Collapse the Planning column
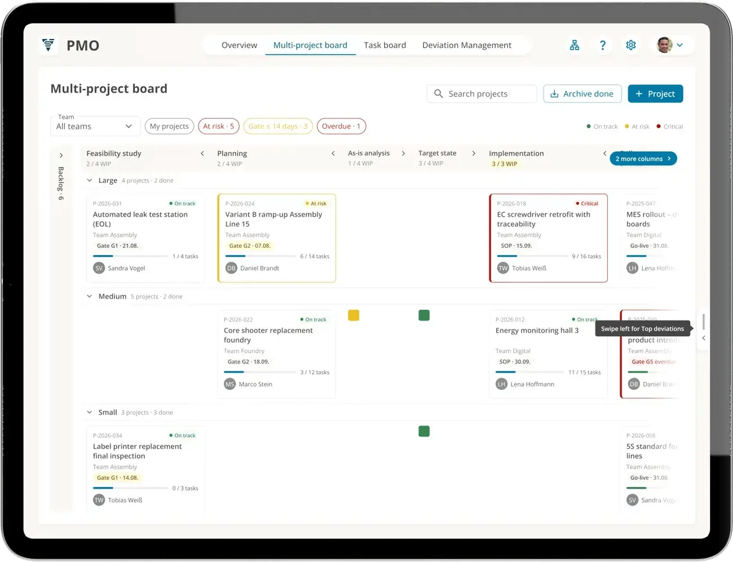The image size is (733, 562). click(x=333, y=153)
